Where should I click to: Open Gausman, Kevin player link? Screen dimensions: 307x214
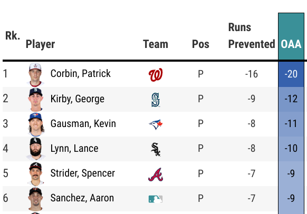pyautogui.click(x=83, y=124)
